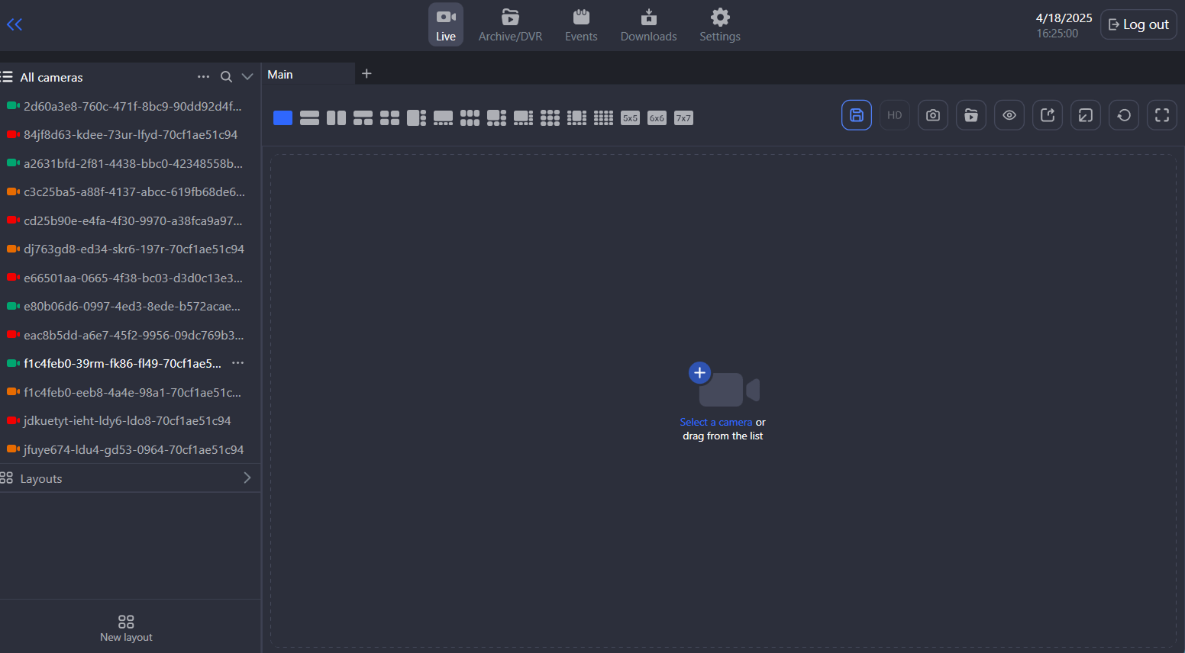Viewport: 1185px width, 653px height.
Task: Take a snapshot with the camera icon
Action: (932, 115)
